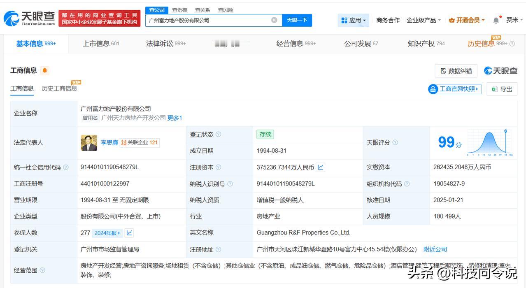Click the approval date 2025-01-21

448,200
